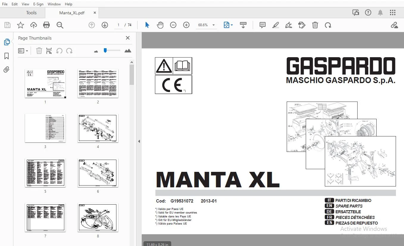Image resolution: width=404 pixels, height=246 pixels.
Task: Rotate thumbnails clockwise in the panel
Action: pyautogui.click(x=69, y=51)
